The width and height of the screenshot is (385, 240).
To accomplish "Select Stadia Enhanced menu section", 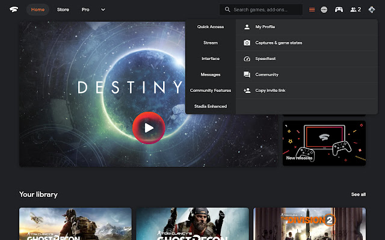I will click(x=211, y=107).
